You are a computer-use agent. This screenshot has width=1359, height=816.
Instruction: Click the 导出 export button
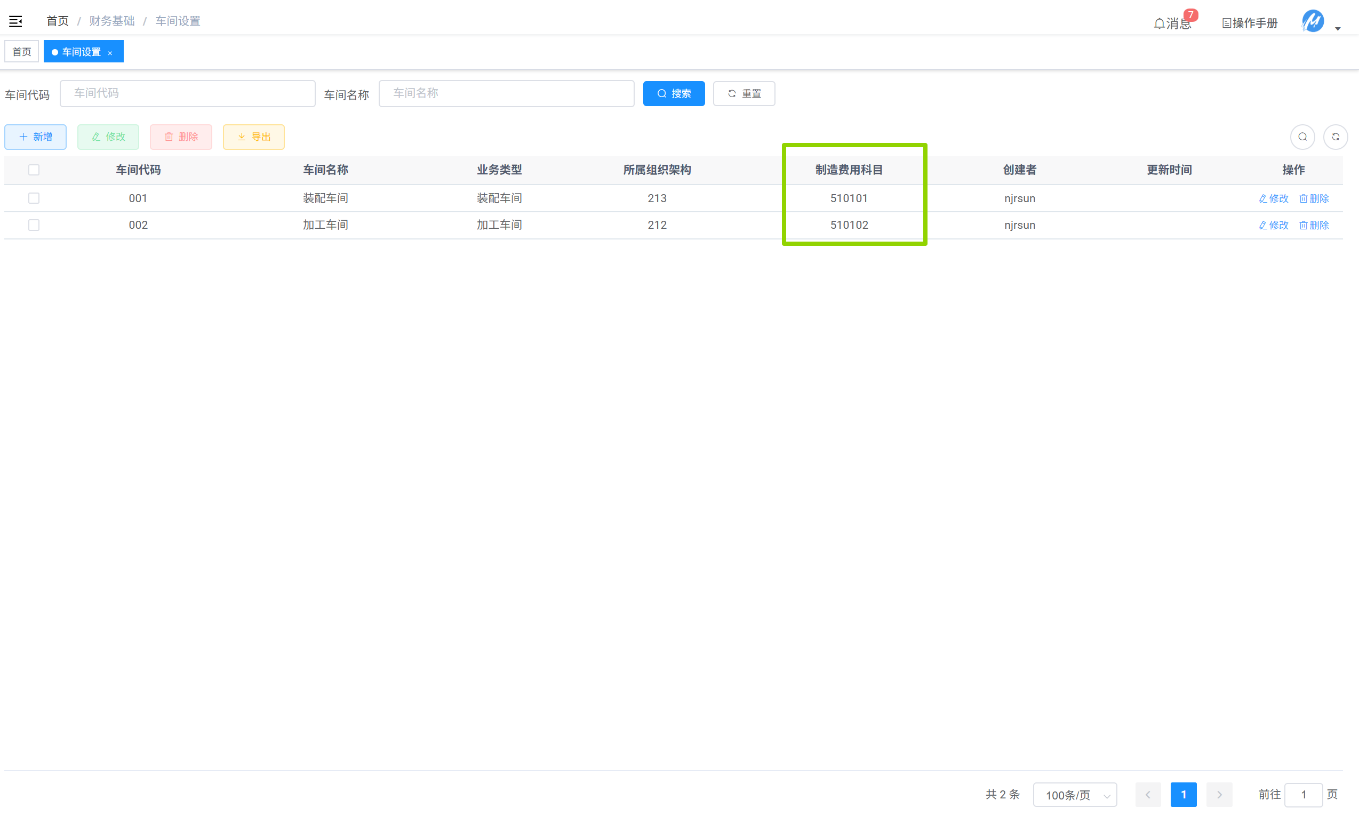254,137
